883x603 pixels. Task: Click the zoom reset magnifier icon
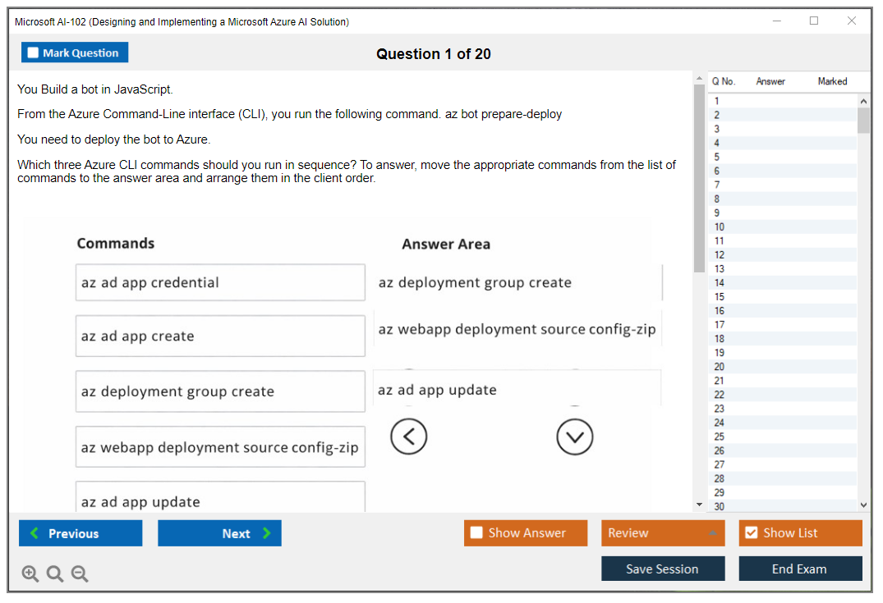tap(55, 574)
